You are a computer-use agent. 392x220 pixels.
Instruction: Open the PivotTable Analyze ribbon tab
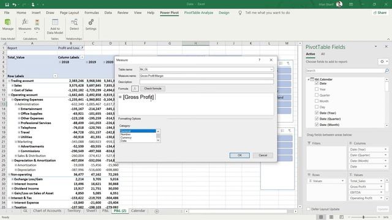(198, 12)
